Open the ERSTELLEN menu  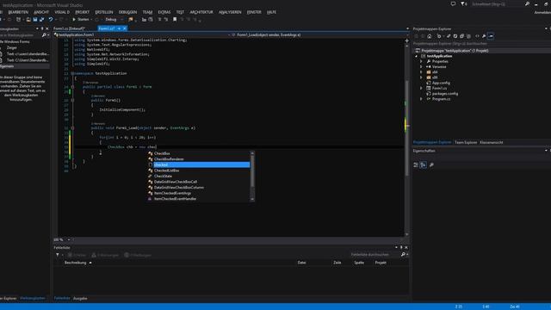click(104, 12)
